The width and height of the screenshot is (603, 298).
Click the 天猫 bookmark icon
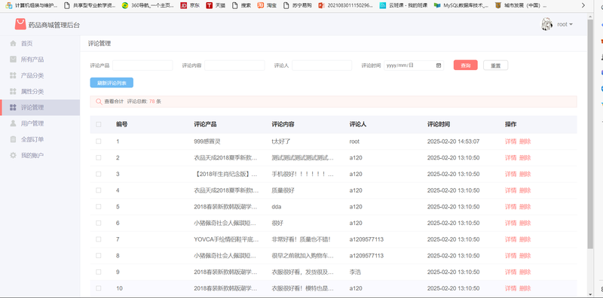209,5
